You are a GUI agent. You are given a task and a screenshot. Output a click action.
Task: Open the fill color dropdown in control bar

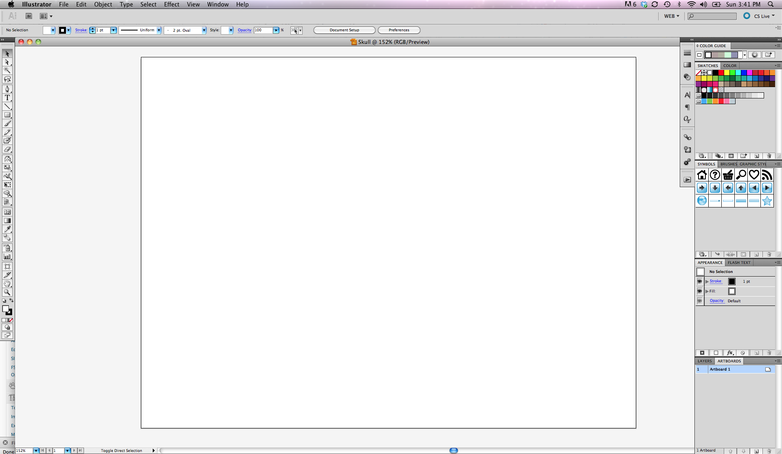pos(53,30)
